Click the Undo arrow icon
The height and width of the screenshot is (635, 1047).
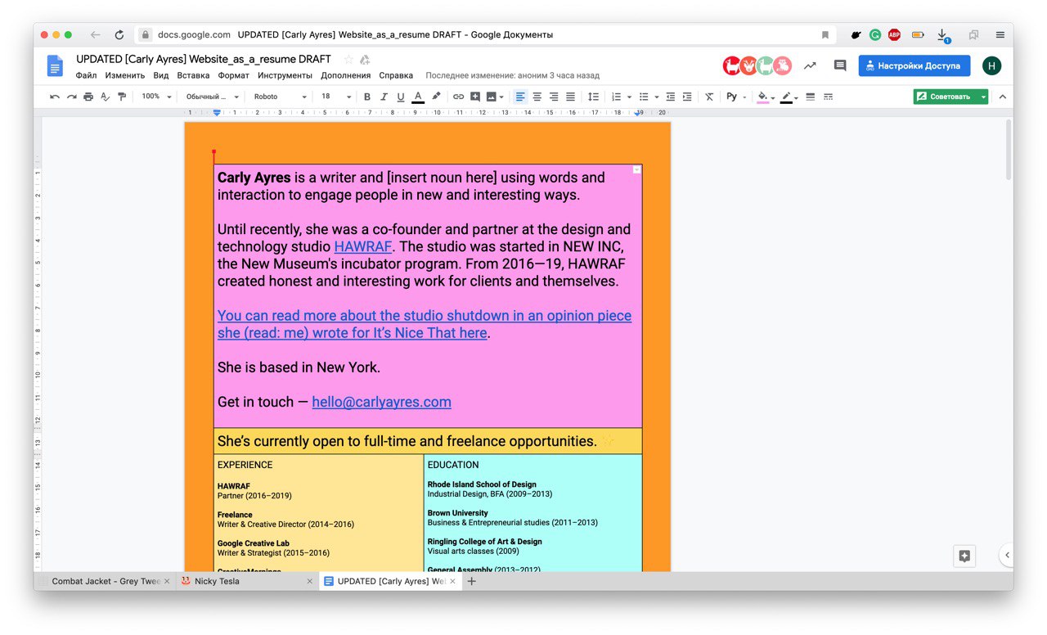[x=55, y=97]
